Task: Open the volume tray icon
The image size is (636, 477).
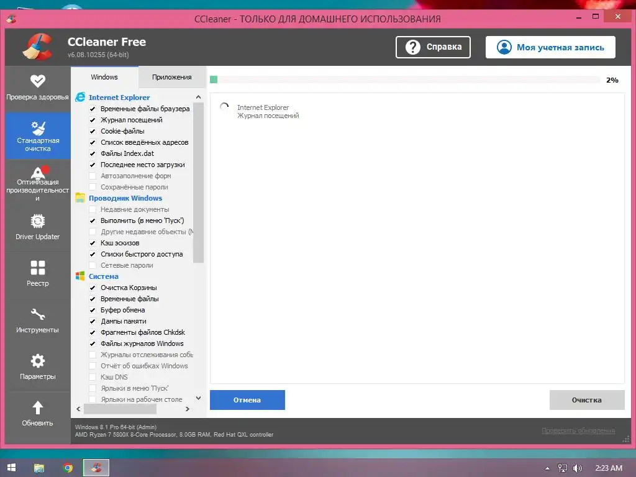Action: [577, 468]
